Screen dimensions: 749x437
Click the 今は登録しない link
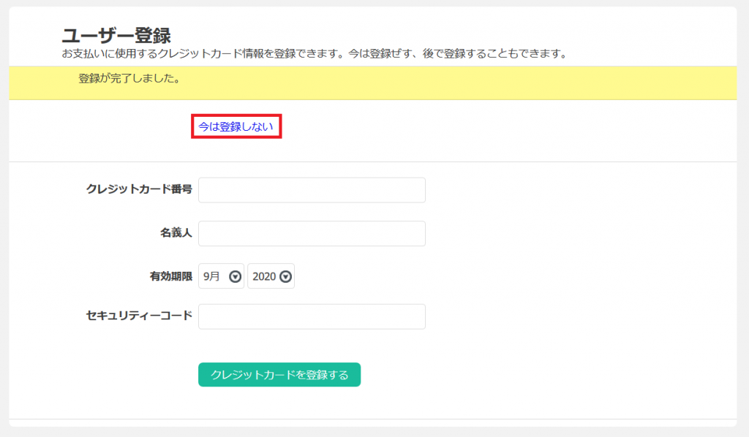(236, 126)
